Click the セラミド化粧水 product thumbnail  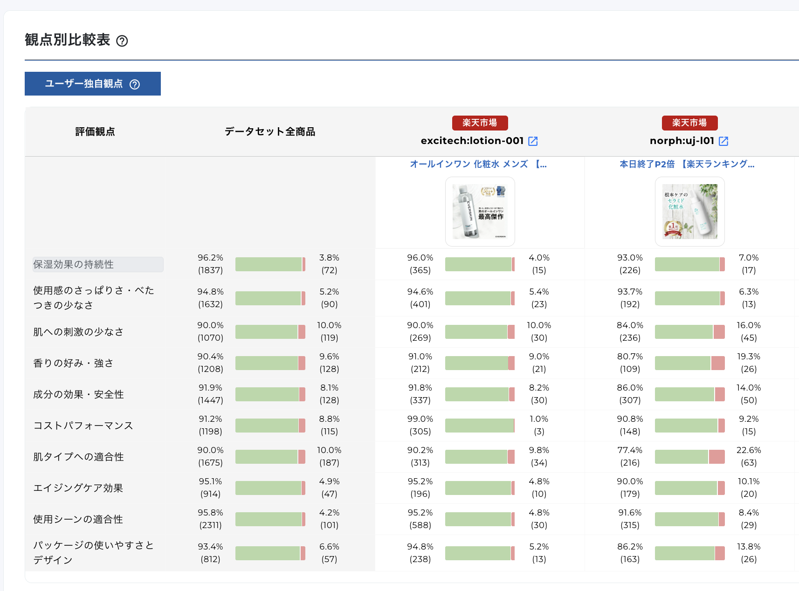coord(689,212)
